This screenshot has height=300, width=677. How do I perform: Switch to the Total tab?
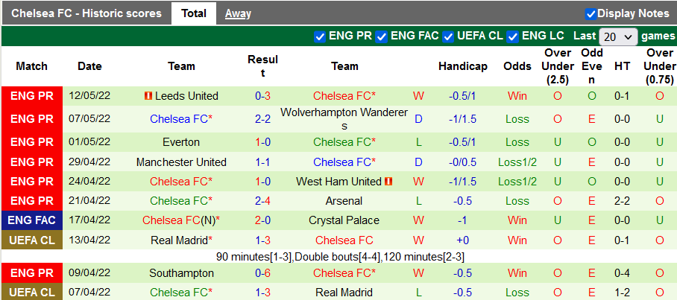point(194,13)
